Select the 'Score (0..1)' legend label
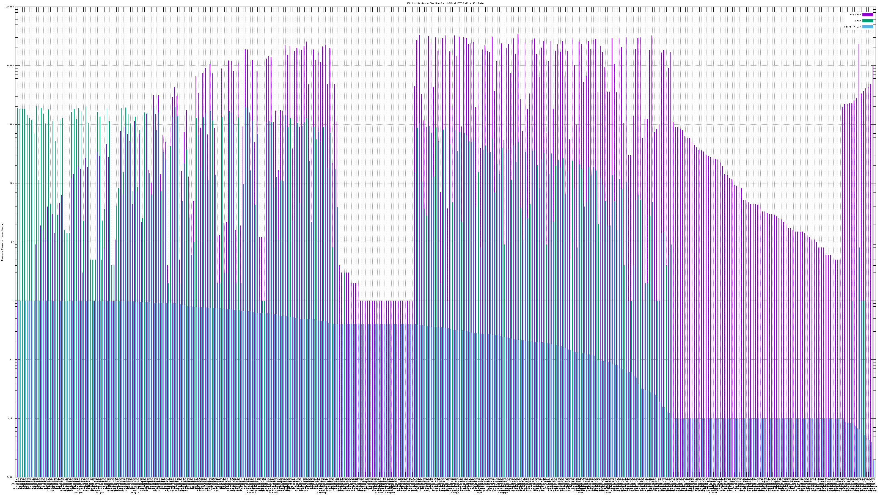The image size is (880, 495). 852,27
